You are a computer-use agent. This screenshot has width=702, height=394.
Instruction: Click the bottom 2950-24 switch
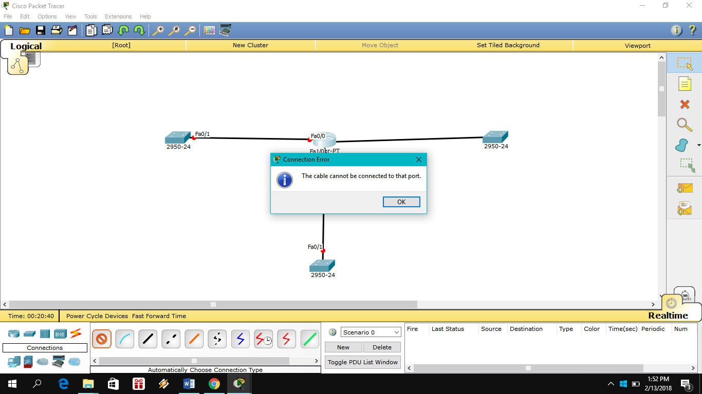coord(322,266)
